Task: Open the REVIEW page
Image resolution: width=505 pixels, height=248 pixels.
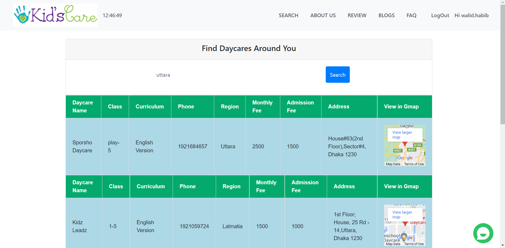Action: (357, 15)
